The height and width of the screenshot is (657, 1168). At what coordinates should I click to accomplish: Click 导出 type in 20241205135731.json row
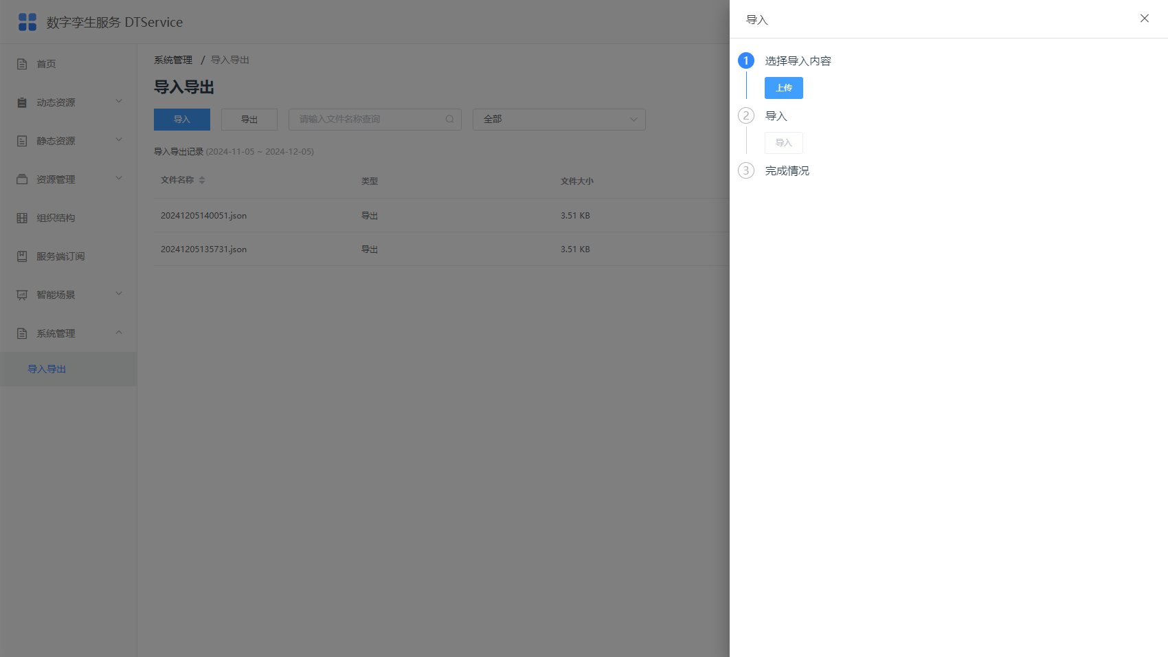tap(370, 249)
